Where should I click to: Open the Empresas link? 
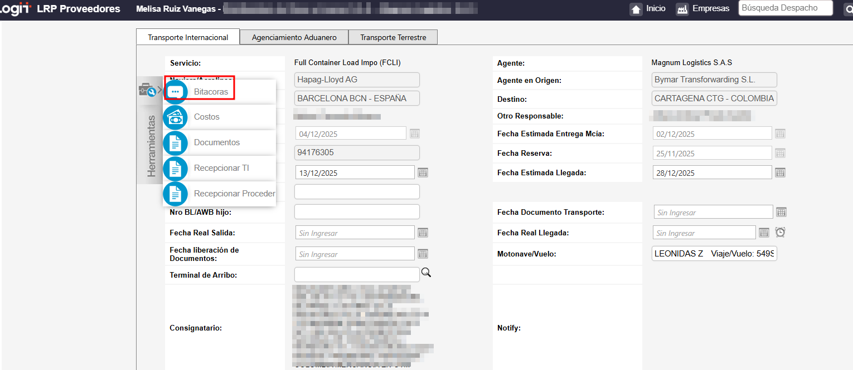coord(702,9)
